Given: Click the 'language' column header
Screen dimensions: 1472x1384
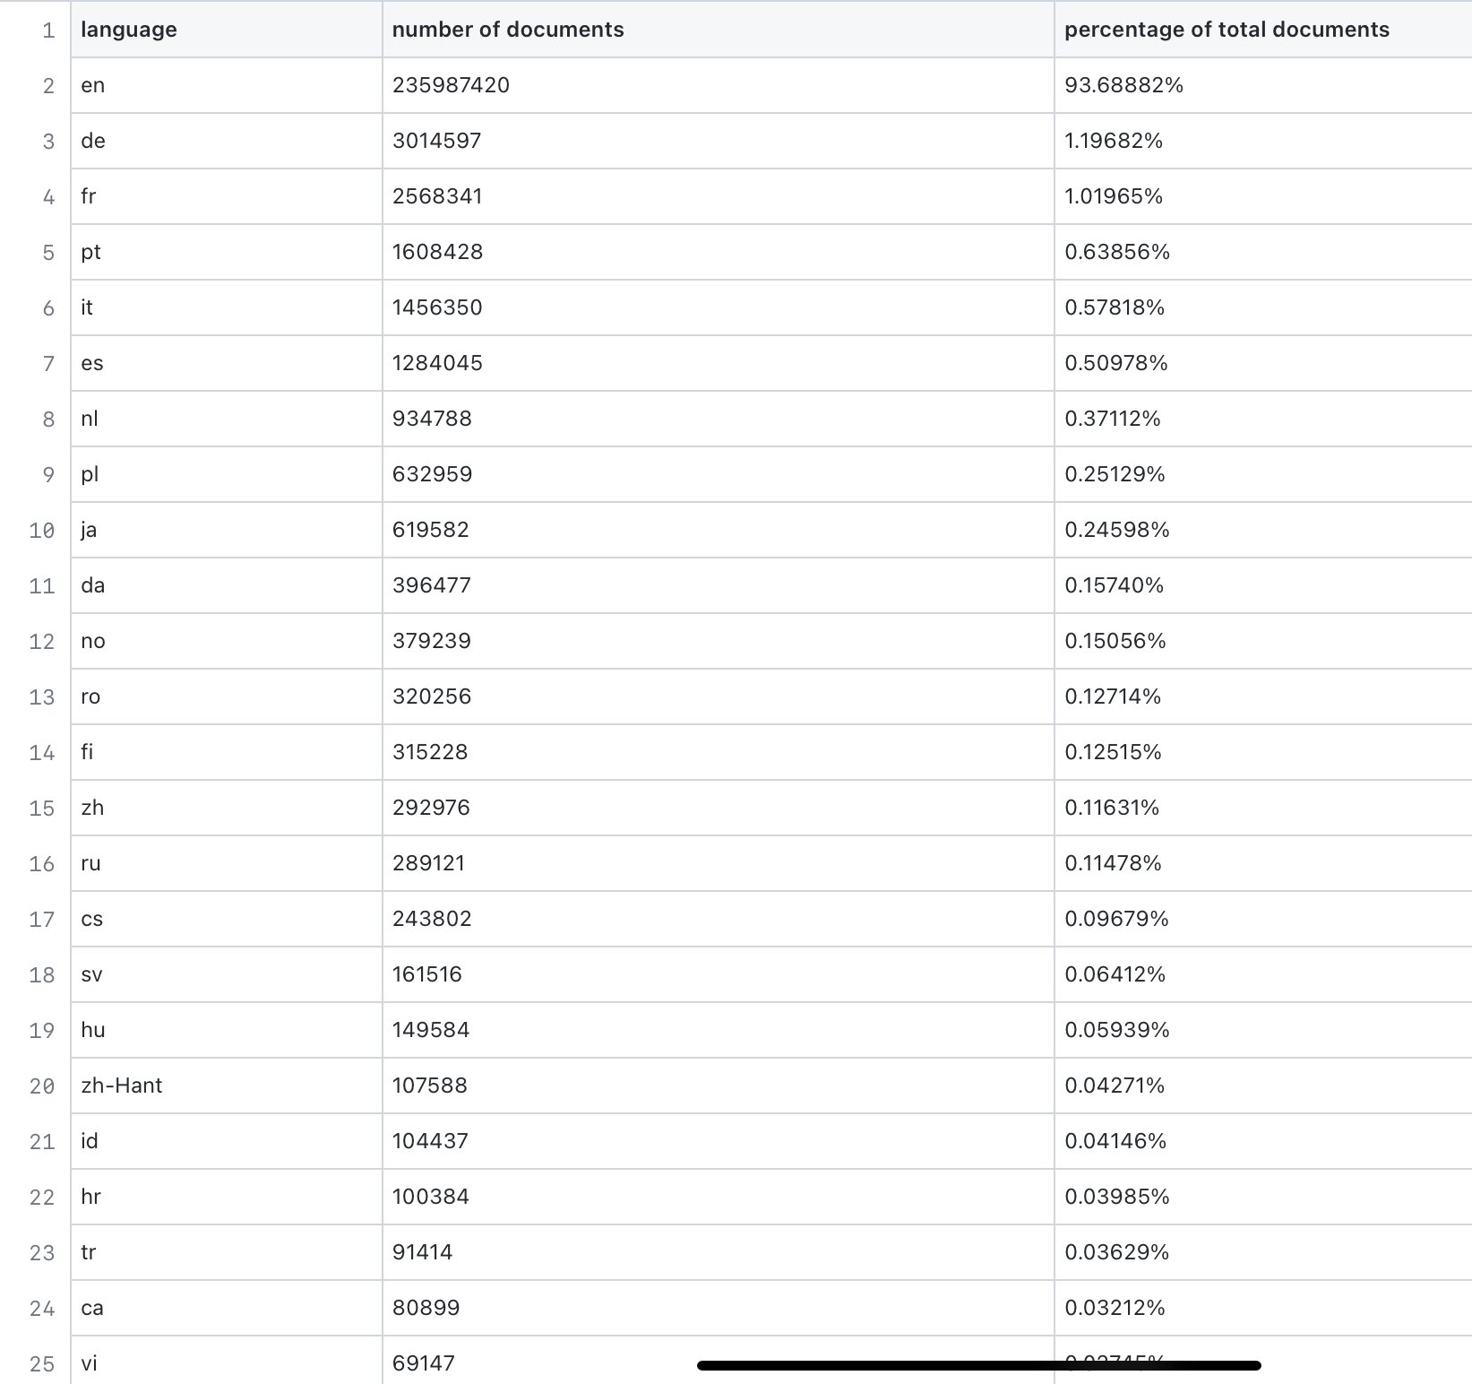Looking at the screenshot, I should [x=128, y=30].
